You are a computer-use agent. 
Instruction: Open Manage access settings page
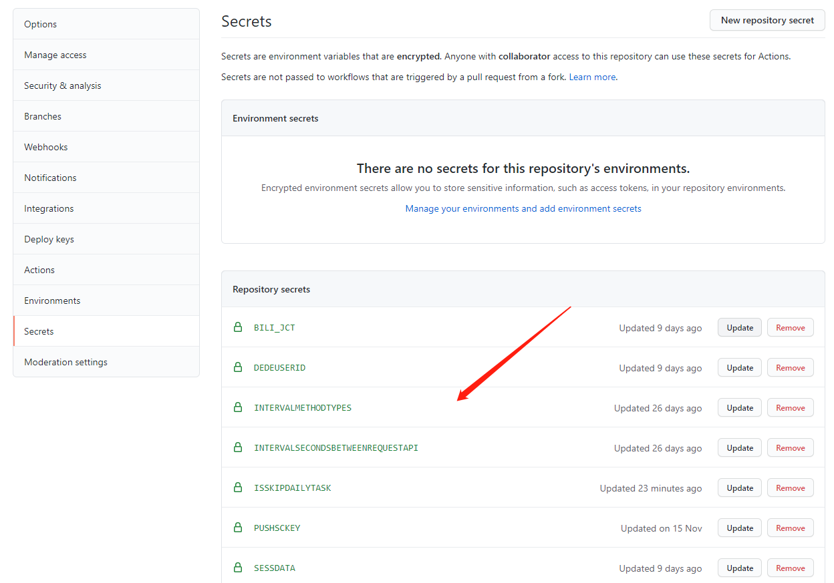pyautogui.click(x=55, y=55)
